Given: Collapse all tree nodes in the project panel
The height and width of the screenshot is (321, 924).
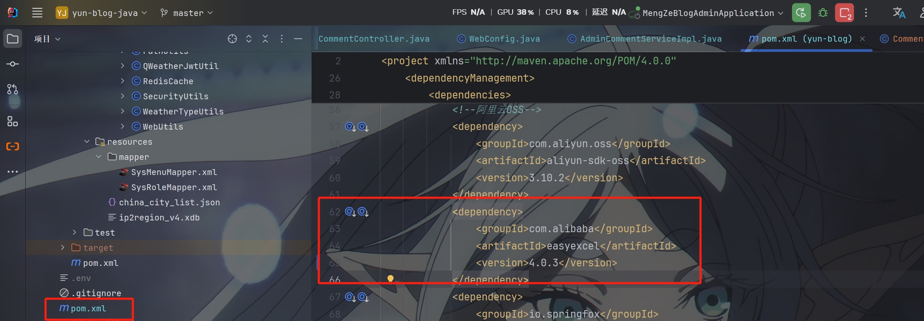Looking at the screenshot, I should tap(265, 39).
